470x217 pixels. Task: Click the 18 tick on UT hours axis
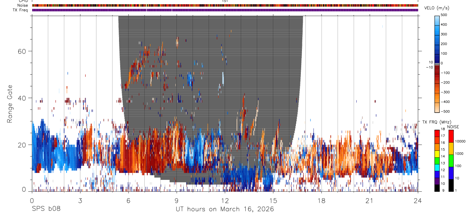coord(321,201)
